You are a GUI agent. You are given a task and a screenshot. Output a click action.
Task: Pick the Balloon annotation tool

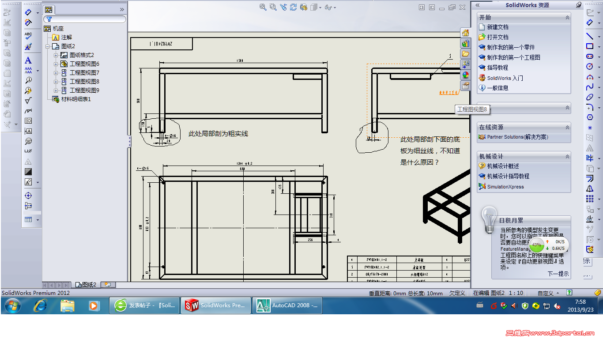pyautogui.click(x=28, y=80)
